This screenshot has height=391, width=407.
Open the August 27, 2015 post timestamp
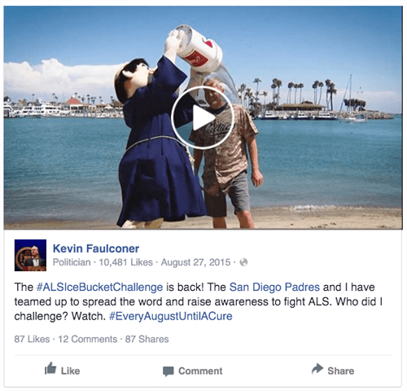[x=195, y=262]
